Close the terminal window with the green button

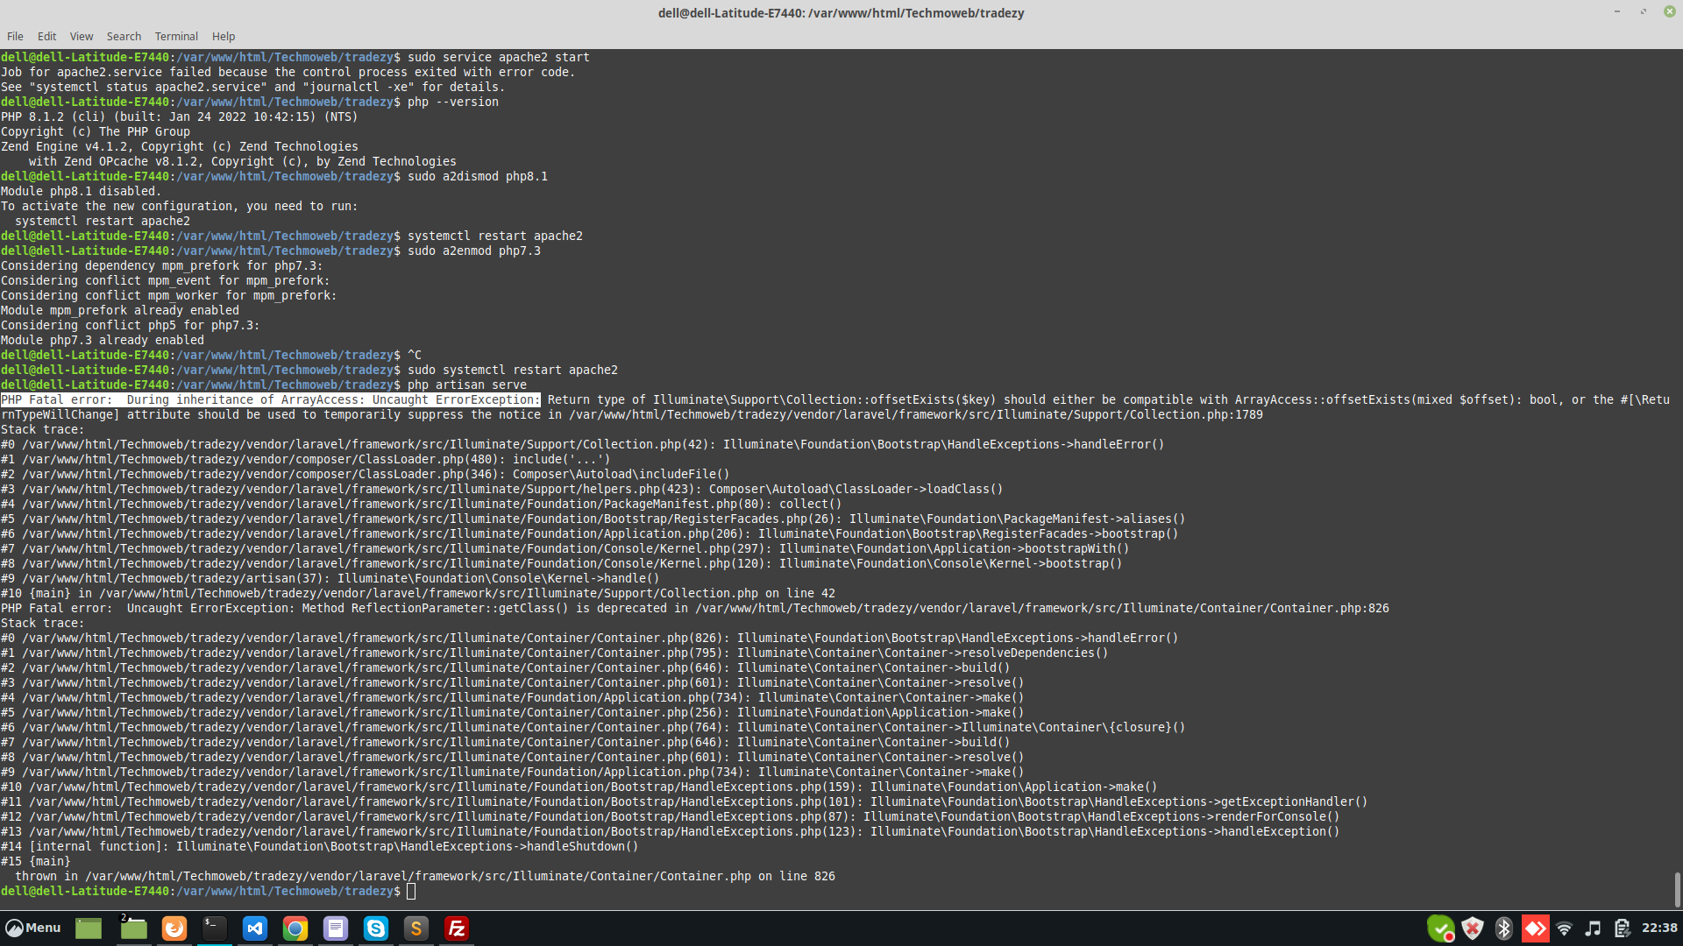[1670, 11]
